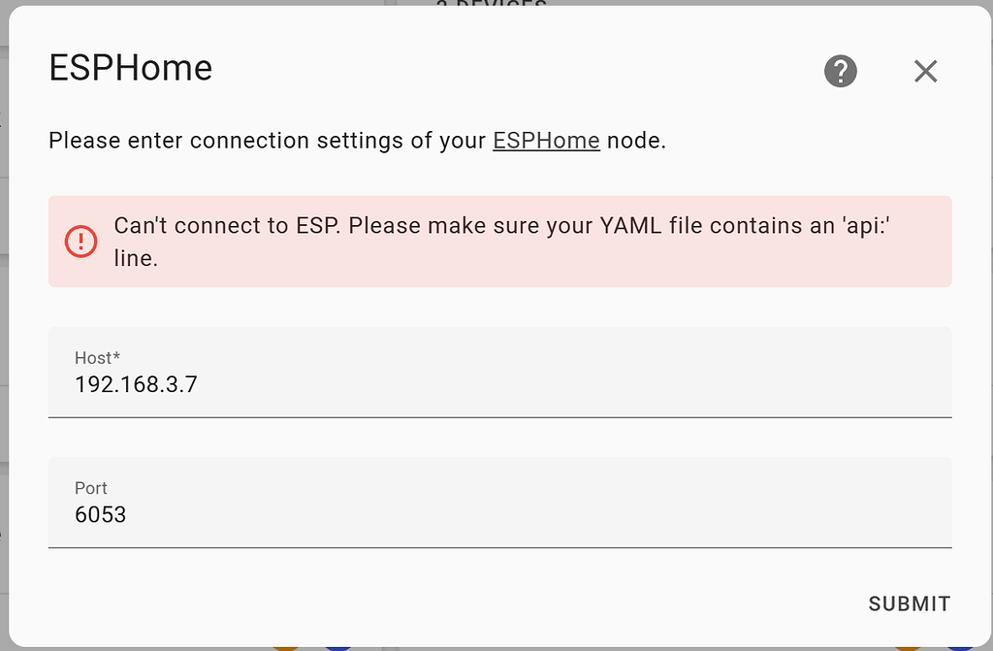Click the ESPHome dialog title
Viewport: 993px width, 651px height.
(x=130, y=68)
